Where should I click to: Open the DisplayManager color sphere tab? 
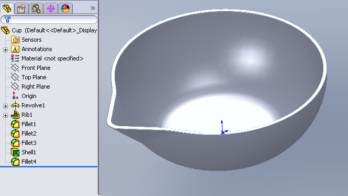[65, 9]
